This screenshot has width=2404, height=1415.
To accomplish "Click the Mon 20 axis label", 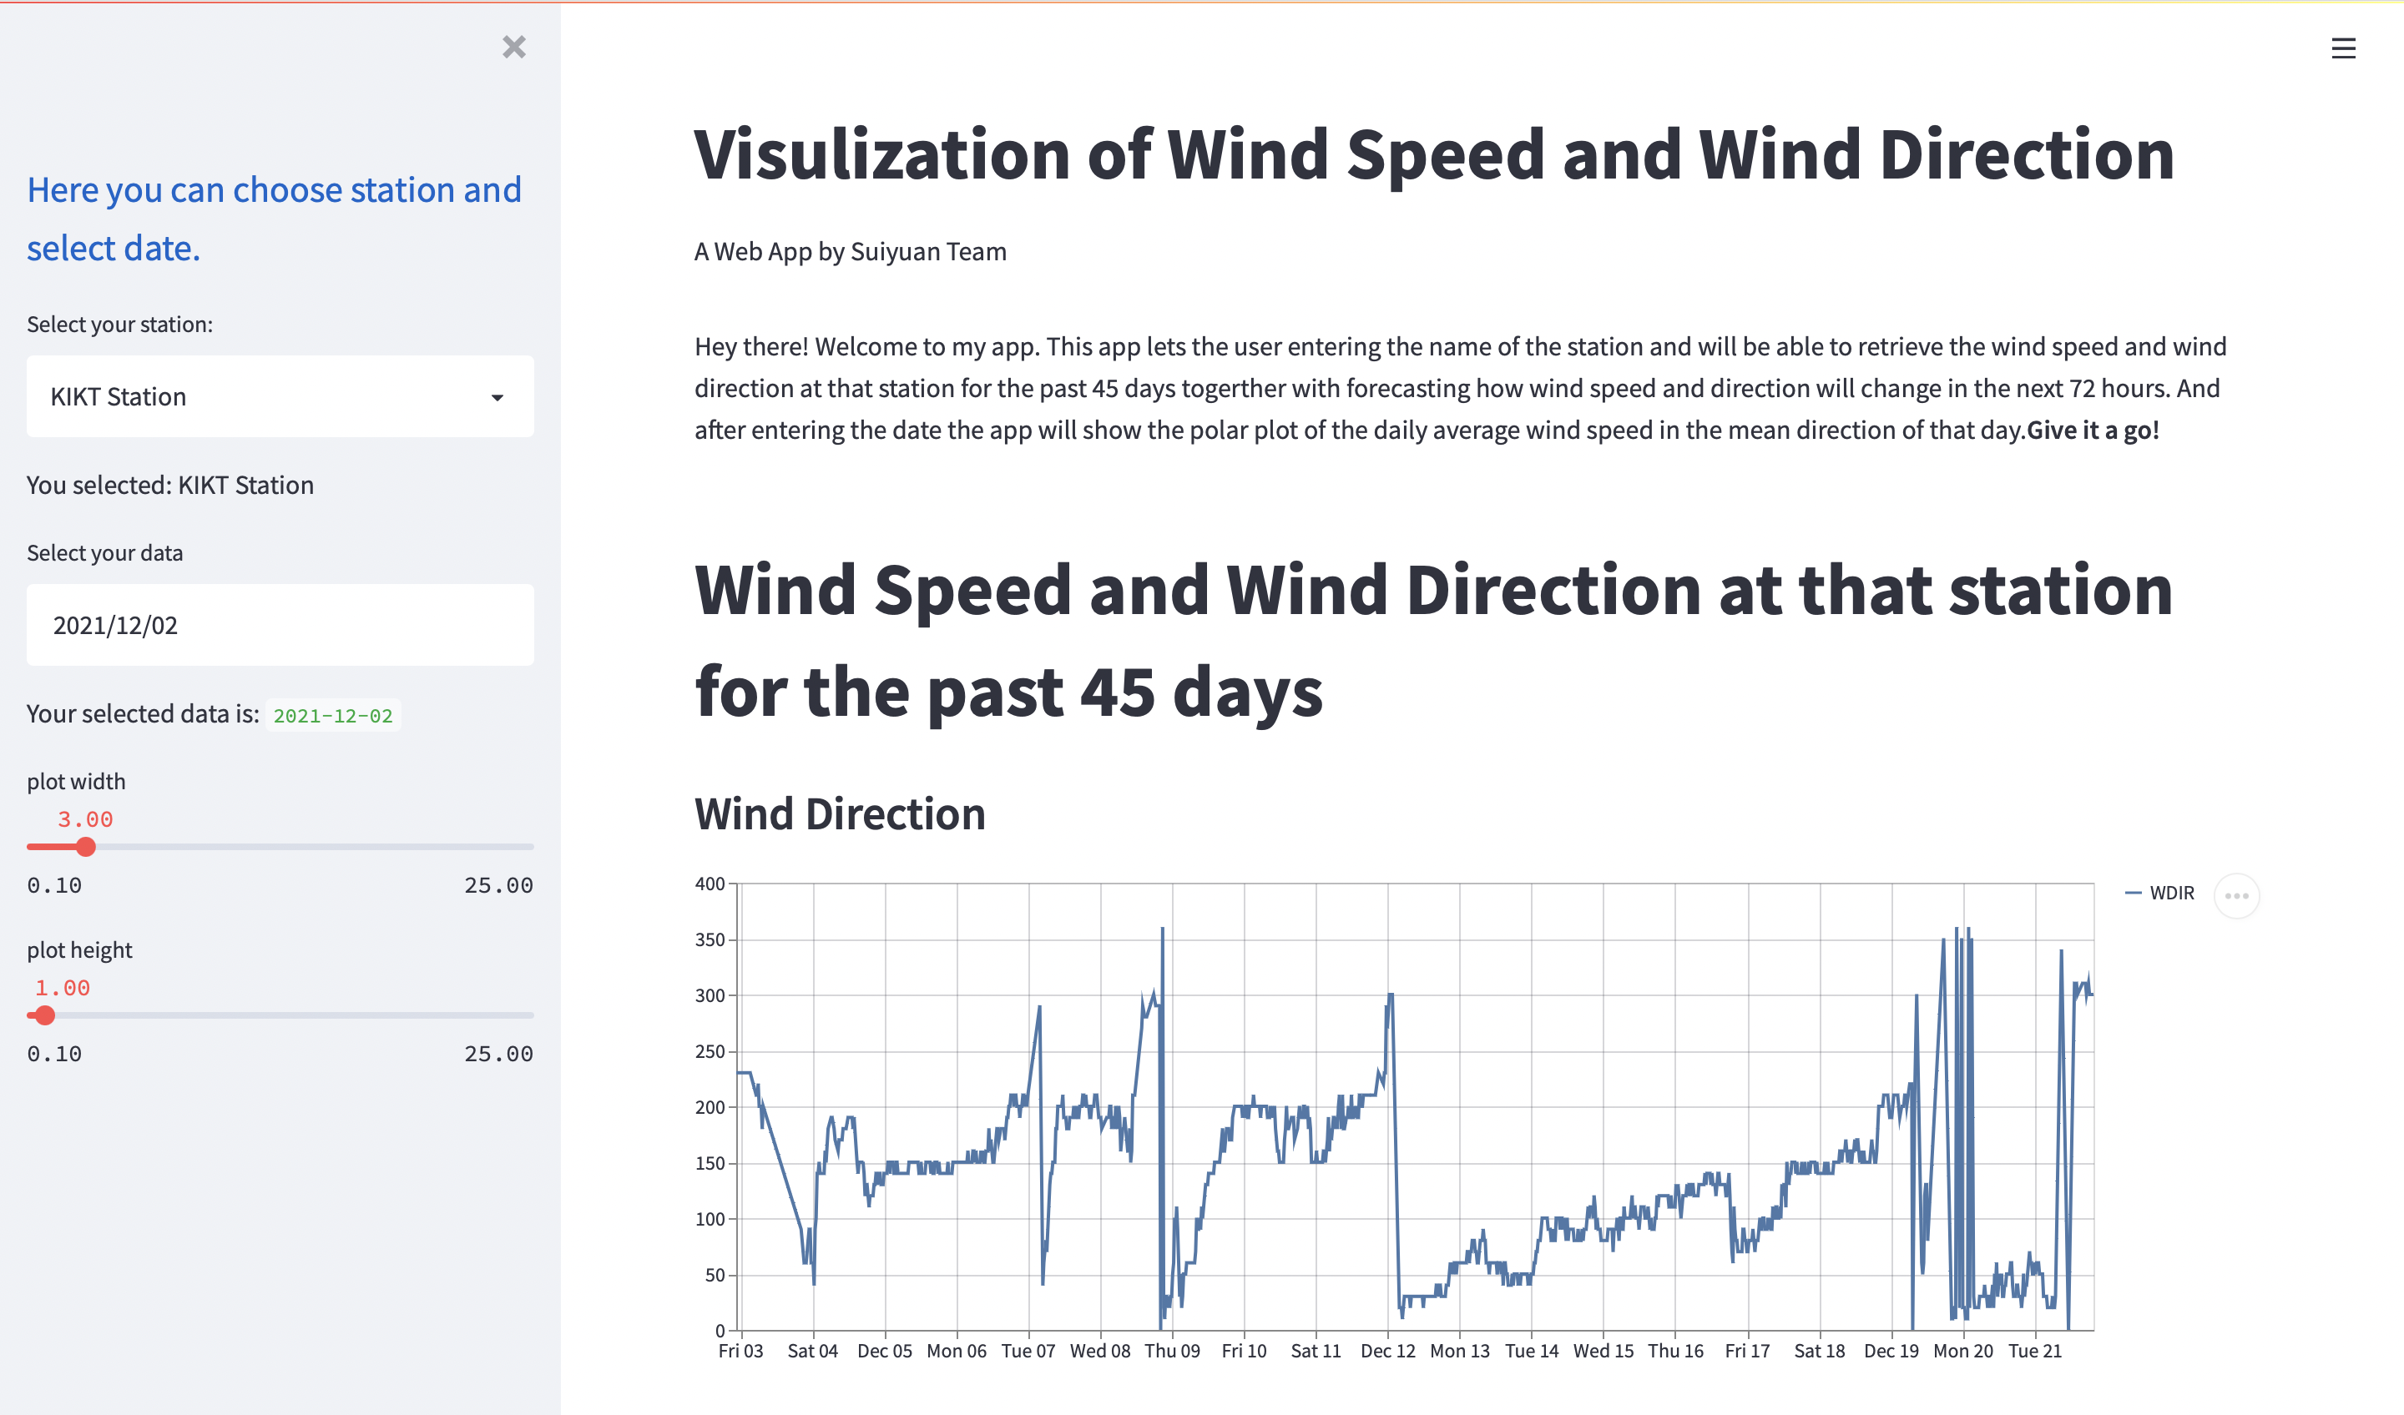I will [x=1962, y=1351].
